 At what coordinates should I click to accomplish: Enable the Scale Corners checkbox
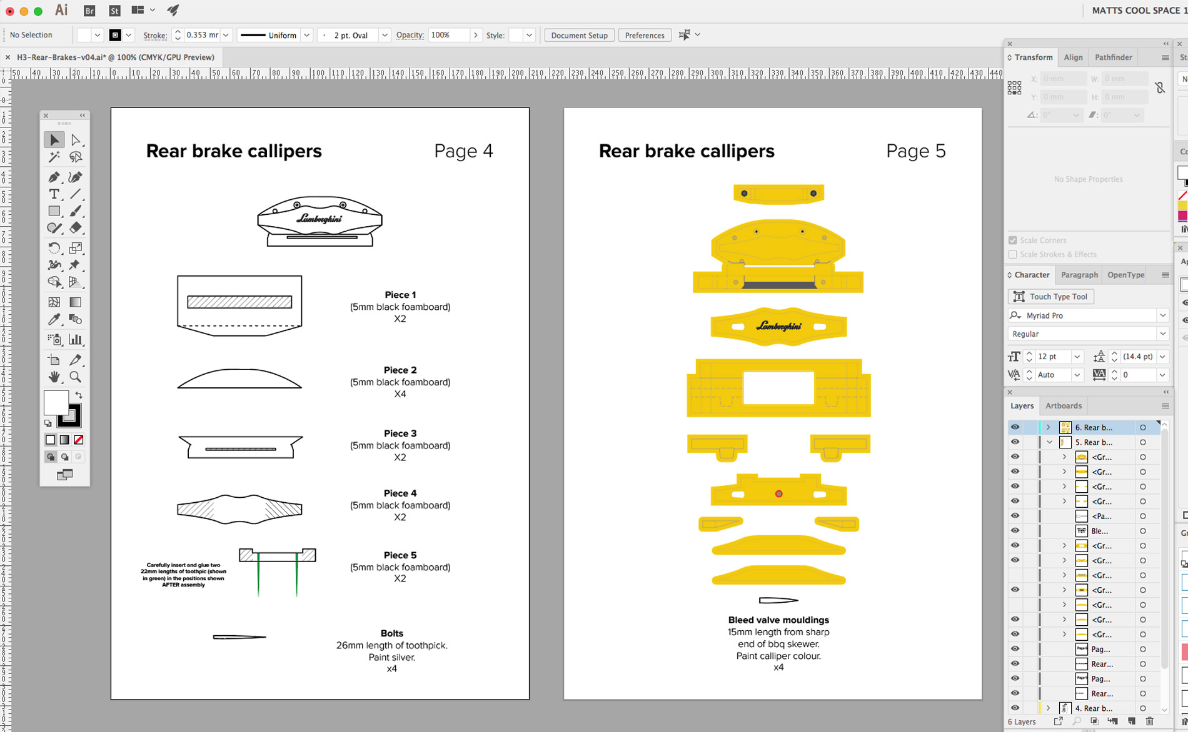click(x=1013, y=240)
